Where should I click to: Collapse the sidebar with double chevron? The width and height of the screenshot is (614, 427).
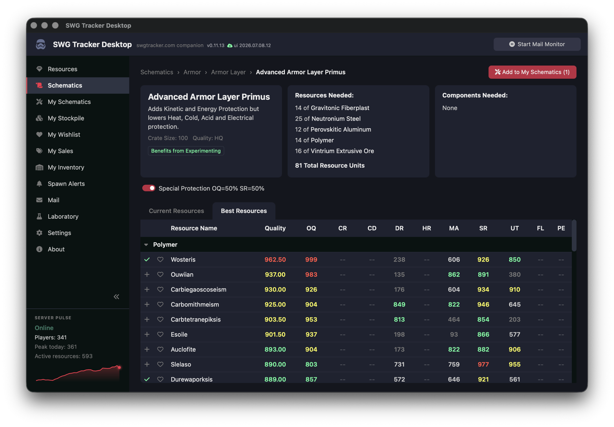click(x=116, y=296)
